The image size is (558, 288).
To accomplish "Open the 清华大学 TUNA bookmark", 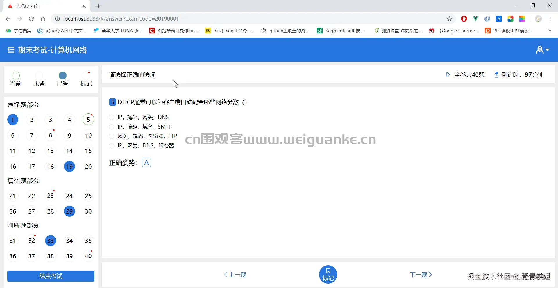I will click(118, 31).
